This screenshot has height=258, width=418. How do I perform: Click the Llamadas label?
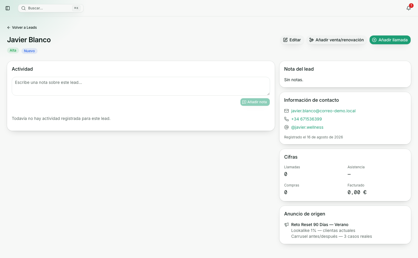pyautogui.click(x=292, y=167)
